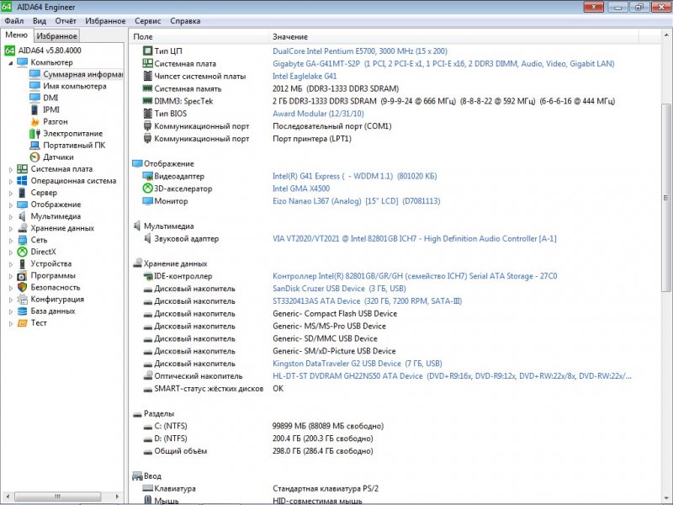Open the Мультимедиа speaker icon
673x505 pixels.
[x=21, y=215]
